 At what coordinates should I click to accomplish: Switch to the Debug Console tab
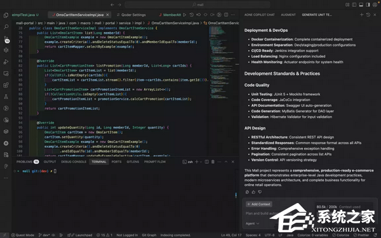point(74,162)
